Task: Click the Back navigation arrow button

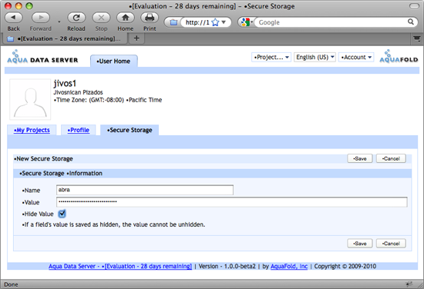Action: 14,18
